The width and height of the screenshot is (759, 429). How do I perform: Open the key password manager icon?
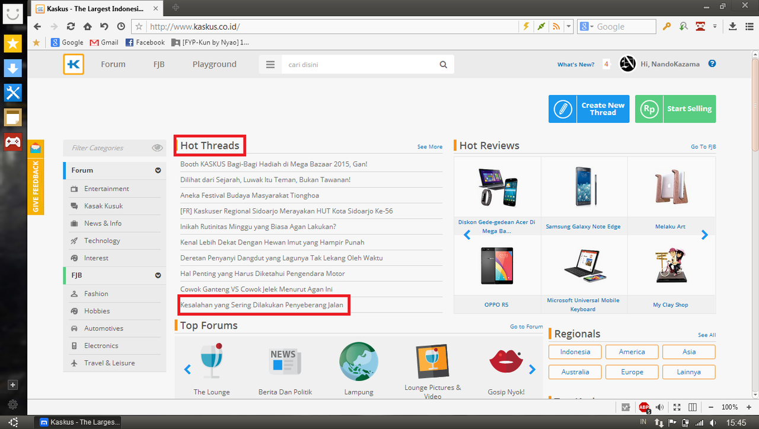click(x=666, y=27)
